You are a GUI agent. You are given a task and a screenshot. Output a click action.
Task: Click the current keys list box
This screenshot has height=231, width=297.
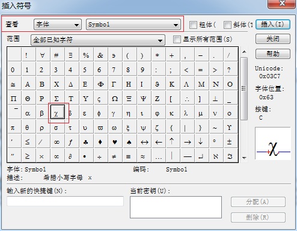click(176, 207)
